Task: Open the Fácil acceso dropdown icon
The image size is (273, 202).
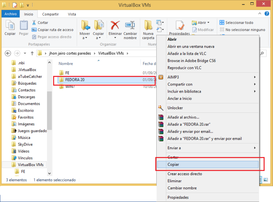Action: pos(160,30)
